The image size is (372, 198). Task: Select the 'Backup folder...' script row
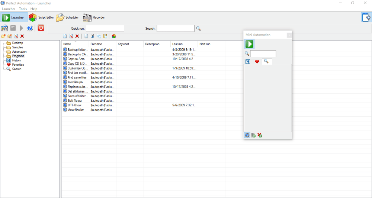pos(143,50)
